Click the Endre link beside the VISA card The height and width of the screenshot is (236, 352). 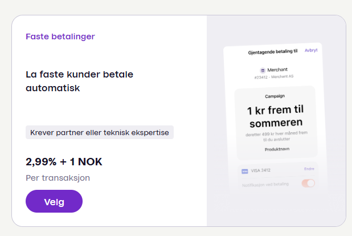(x=309, y=169)
